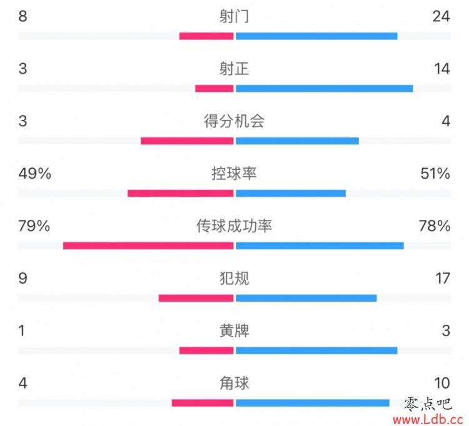The image size is (469, 426).
Task: Click the 51% possession value
Action: [x=435, y=174]
